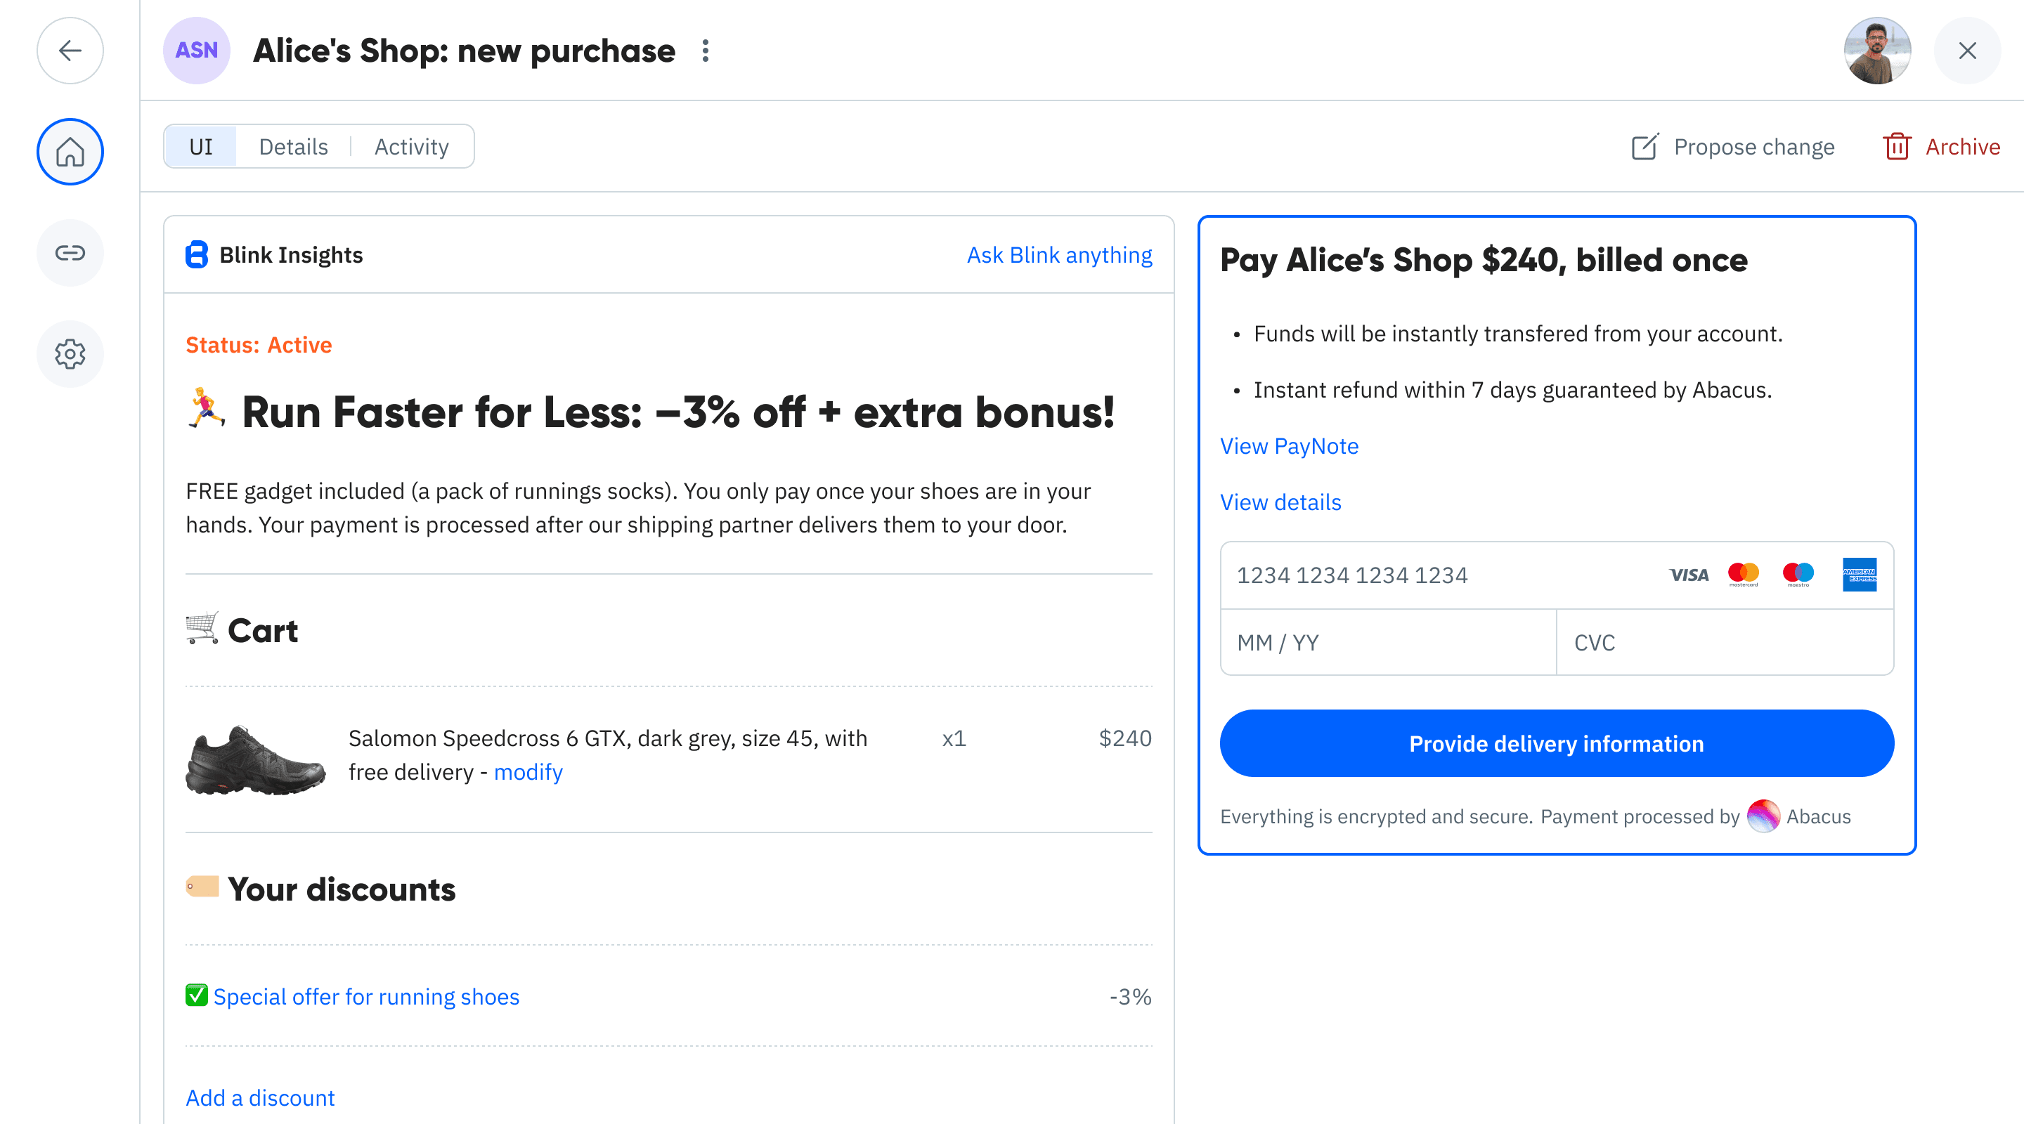Click the Provide delivery information button
This screenshot has width=2024, height=1124.
point(1557,743)
